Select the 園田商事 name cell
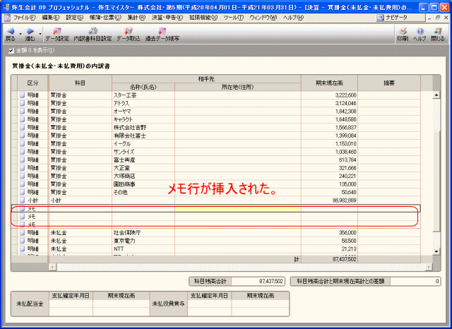The width and height of the screenshot is (452, 329). point(143,184)
